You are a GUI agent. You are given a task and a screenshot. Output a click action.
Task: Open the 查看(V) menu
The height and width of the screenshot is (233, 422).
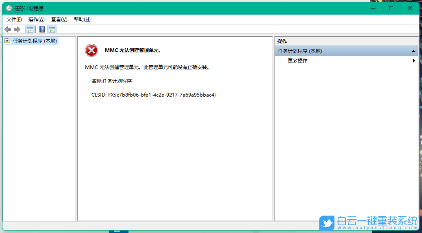click(x=59, y=19)
